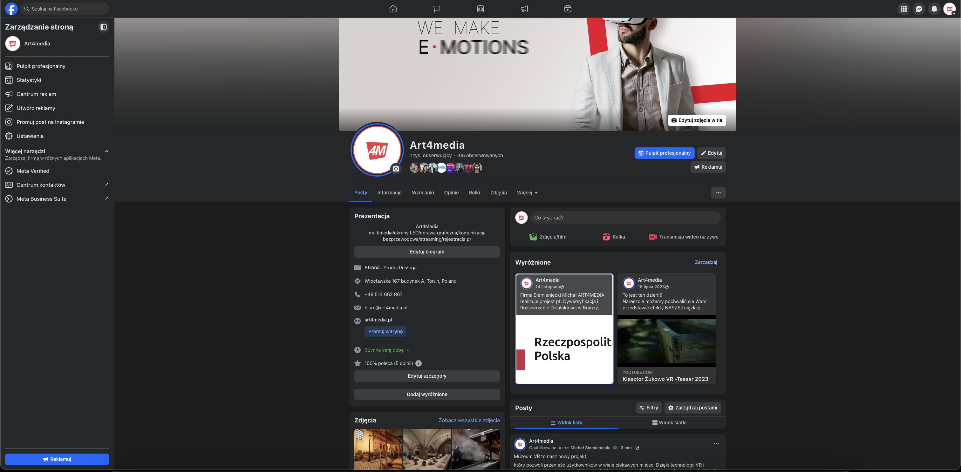Collapse the Więcej narzędzi section
Image resolution: width=961 pixels, height=472 pixels.
107,152
